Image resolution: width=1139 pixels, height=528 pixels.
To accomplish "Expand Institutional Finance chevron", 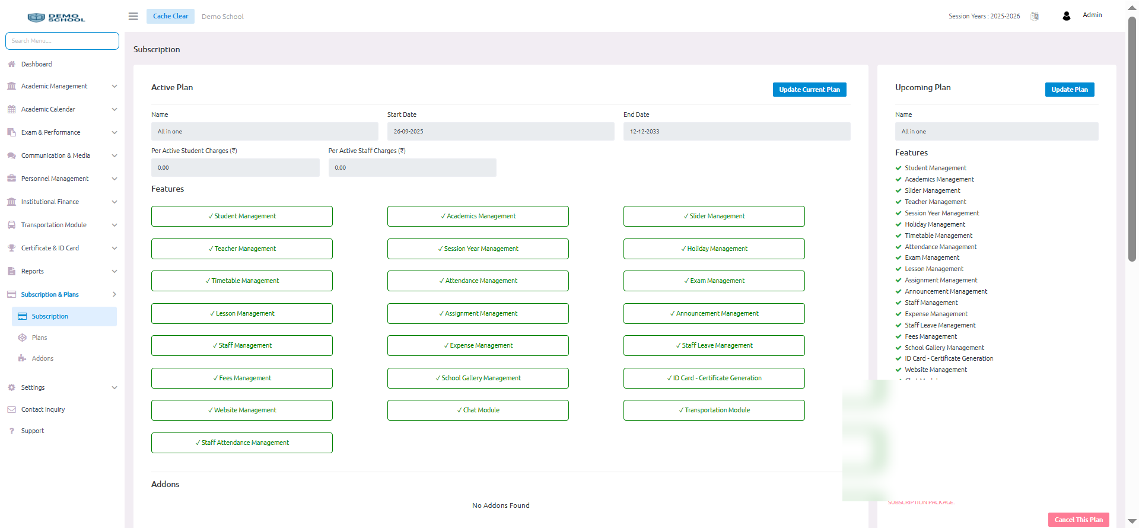I will tap(114, 202).
